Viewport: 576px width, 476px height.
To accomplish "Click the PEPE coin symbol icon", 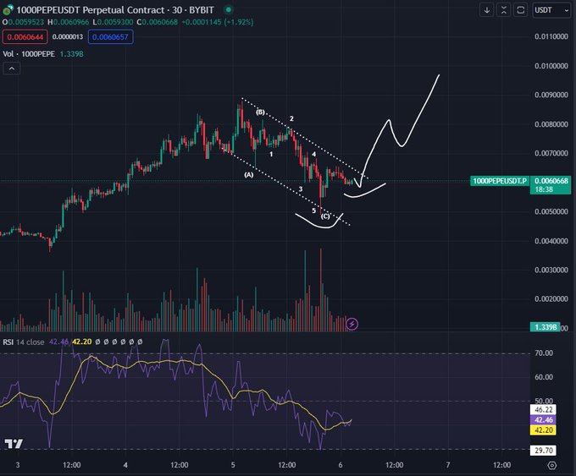I will pyautogui.click(x=8, y=10).
